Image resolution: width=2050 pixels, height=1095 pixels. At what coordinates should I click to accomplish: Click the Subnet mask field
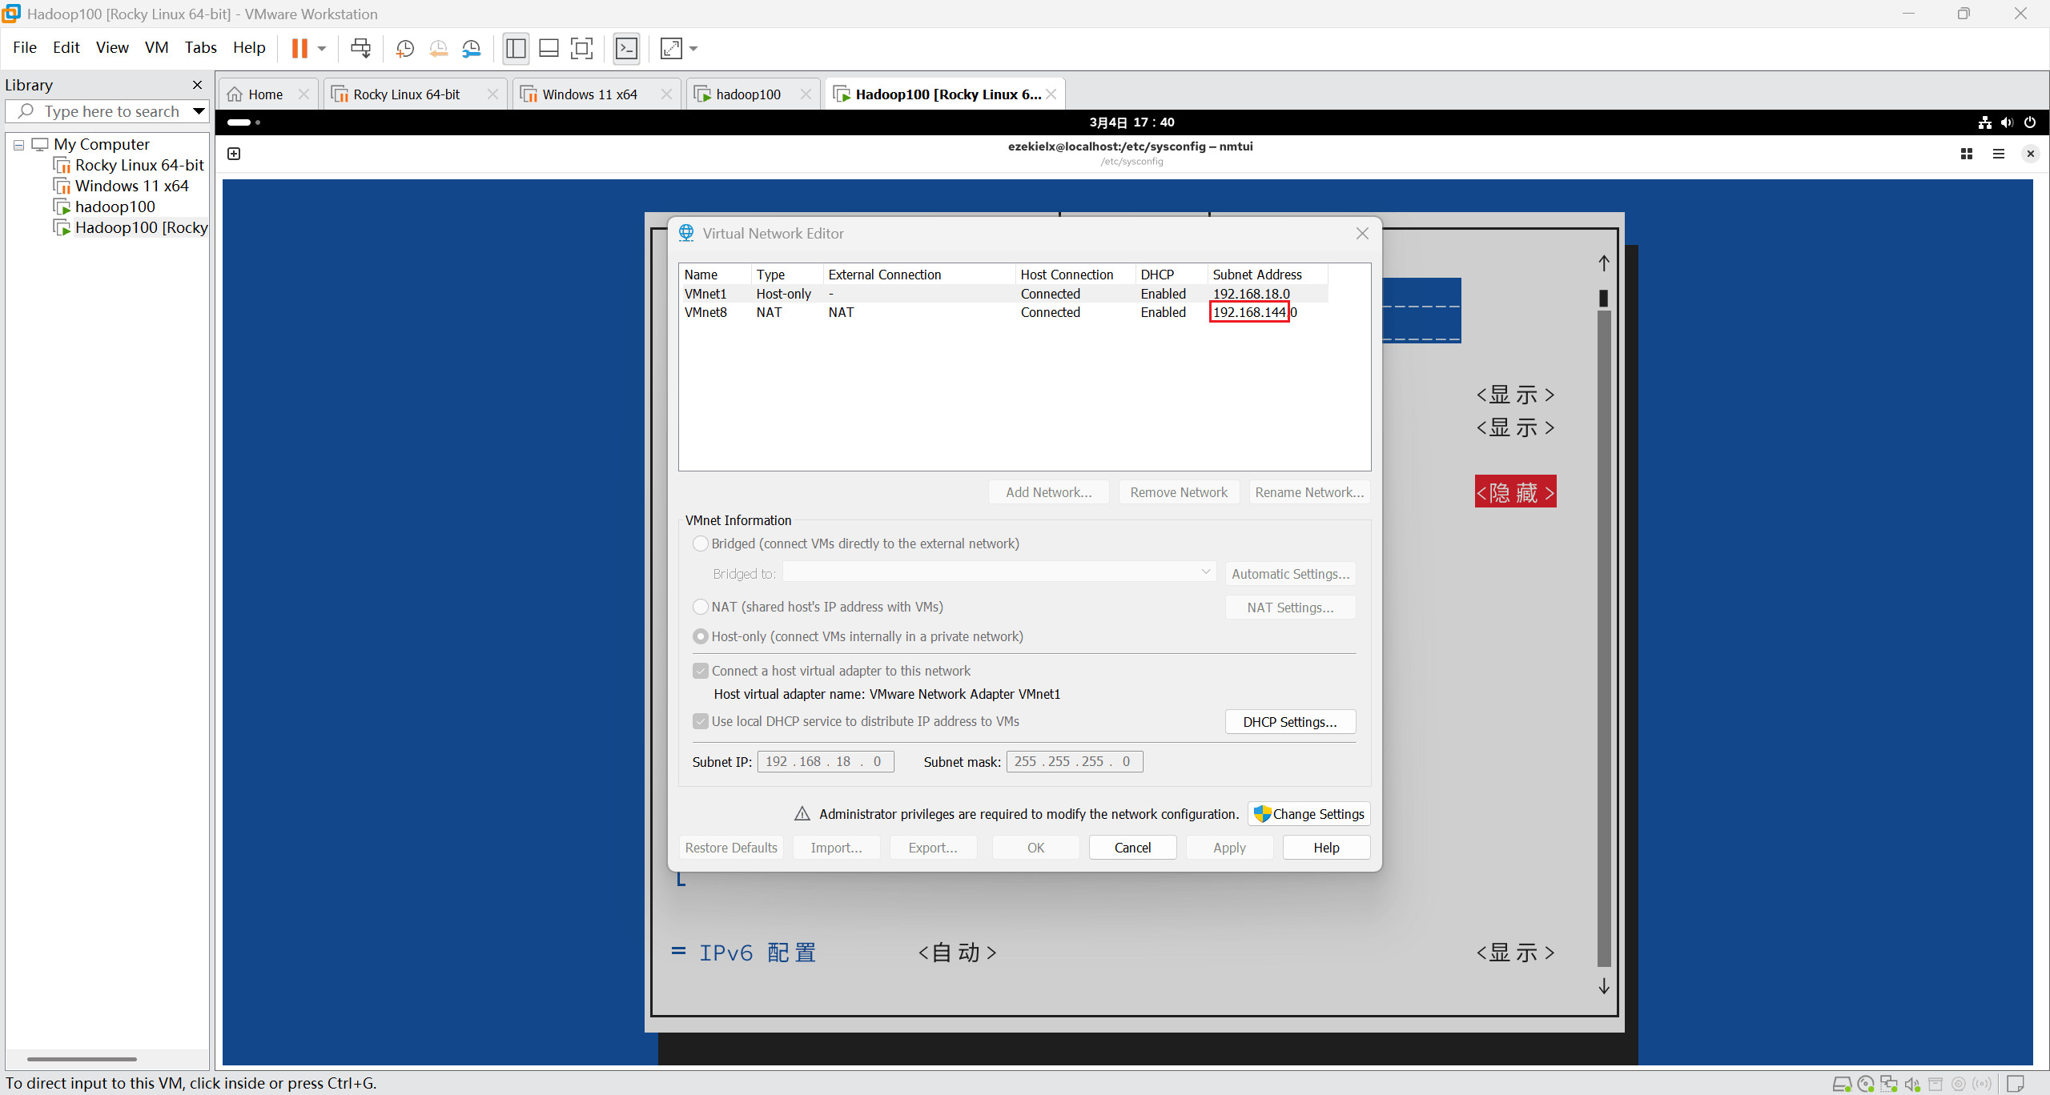(1075, 761)
